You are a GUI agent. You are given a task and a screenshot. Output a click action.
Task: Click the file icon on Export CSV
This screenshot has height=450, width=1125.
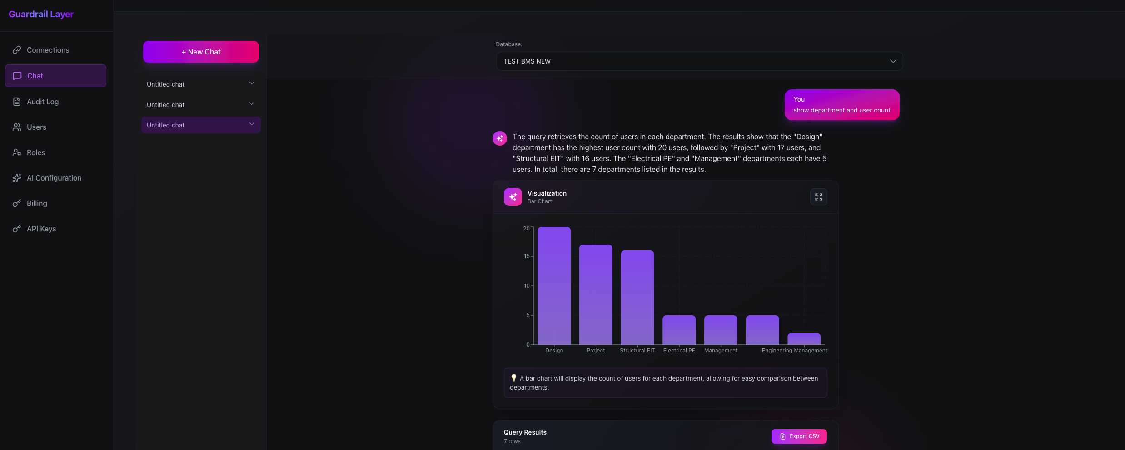(x=783, y=436)
